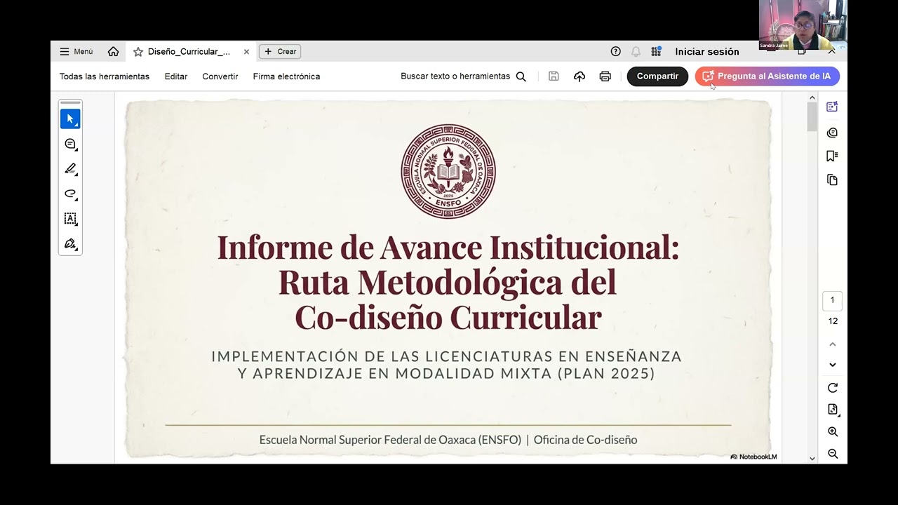Open the Editar tab

click(x=175, y=76)
